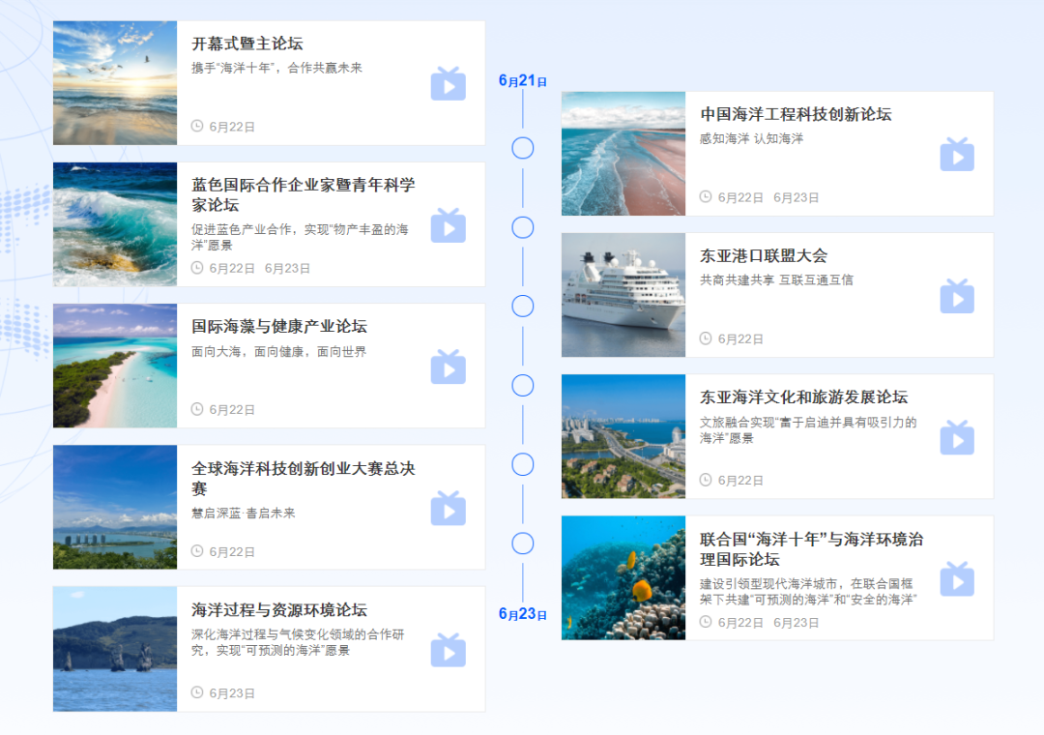The height and width of the screenshot is (735, 1044).
Task: Open the 开幕式暨主论坛 event title
Action: click(248, 43)
